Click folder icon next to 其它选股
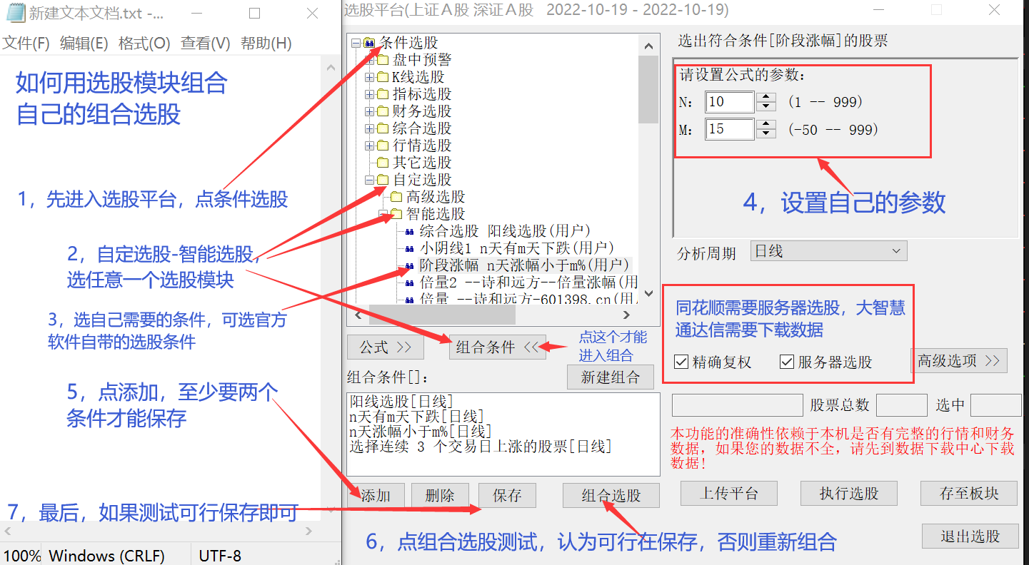 coord(383,163)
